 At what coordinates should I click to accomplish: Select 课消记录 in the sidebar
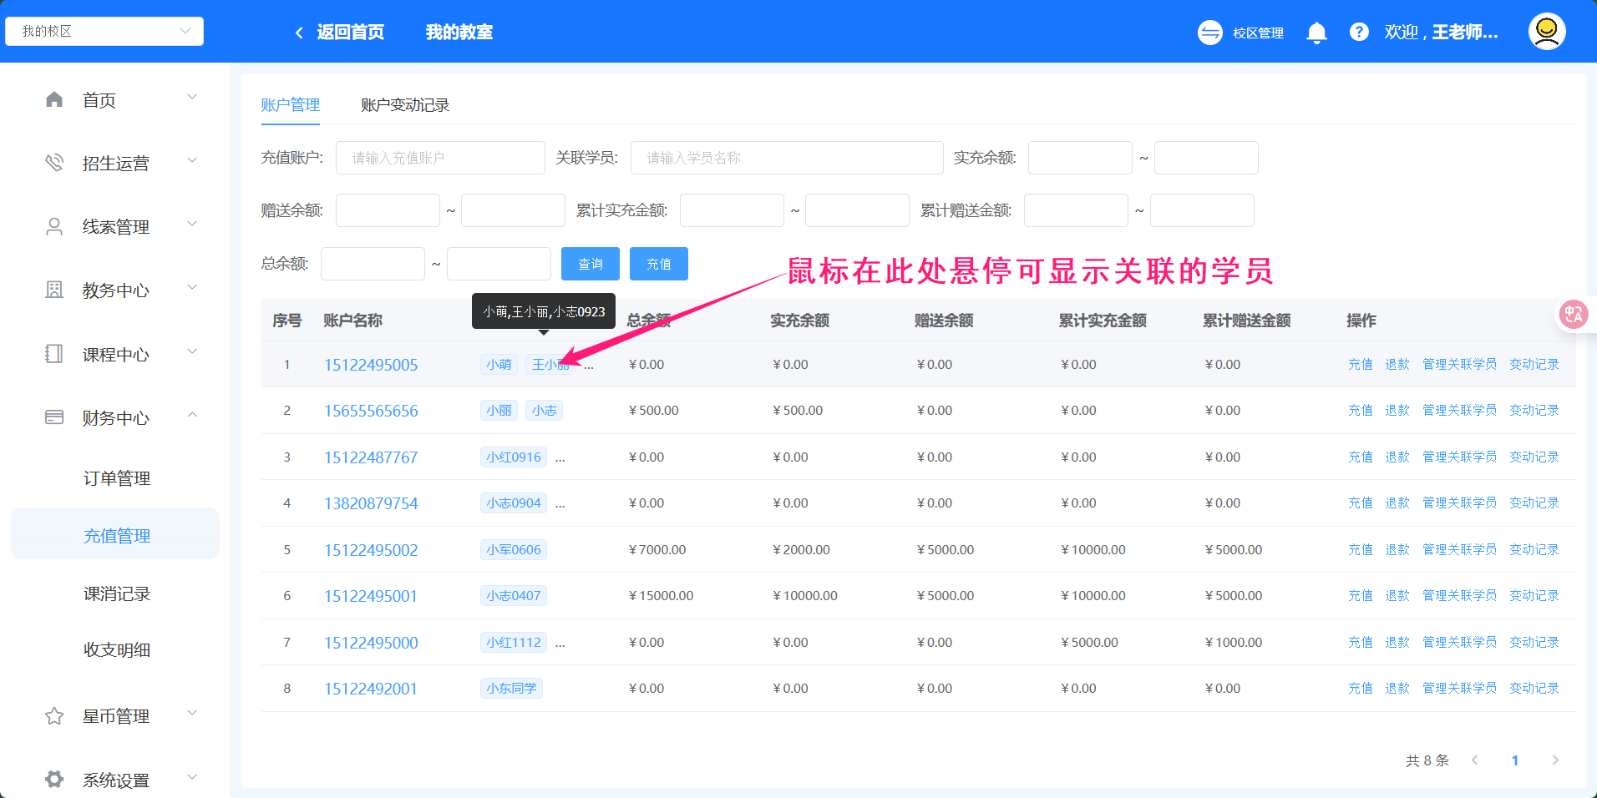117,593
